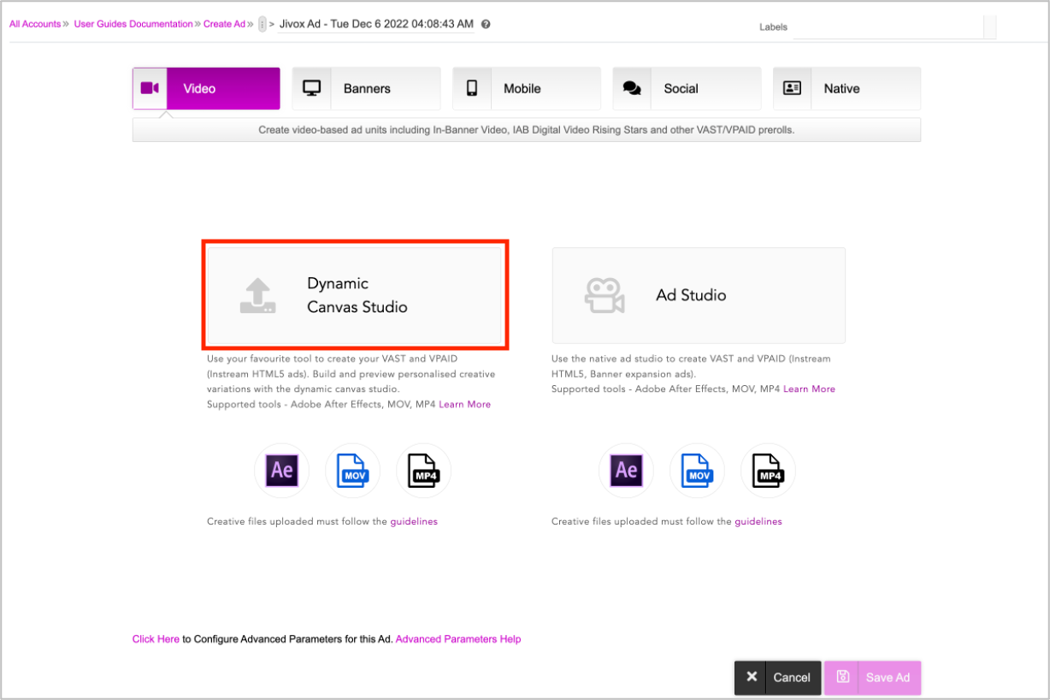Switch to the Social tab
This screenshot has width=1050, height=700.
pyautogui.click(x=687, y=88)
